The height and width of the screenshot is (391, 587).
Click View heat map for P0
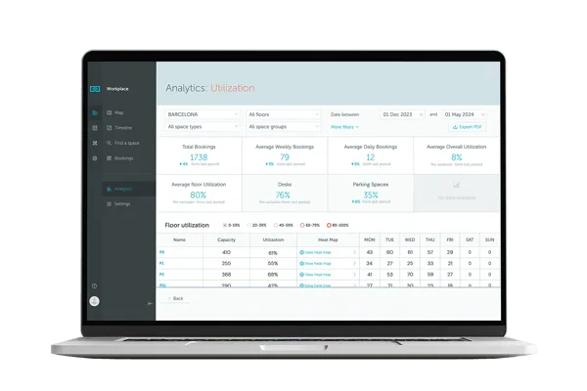click(x=317, y=252)
